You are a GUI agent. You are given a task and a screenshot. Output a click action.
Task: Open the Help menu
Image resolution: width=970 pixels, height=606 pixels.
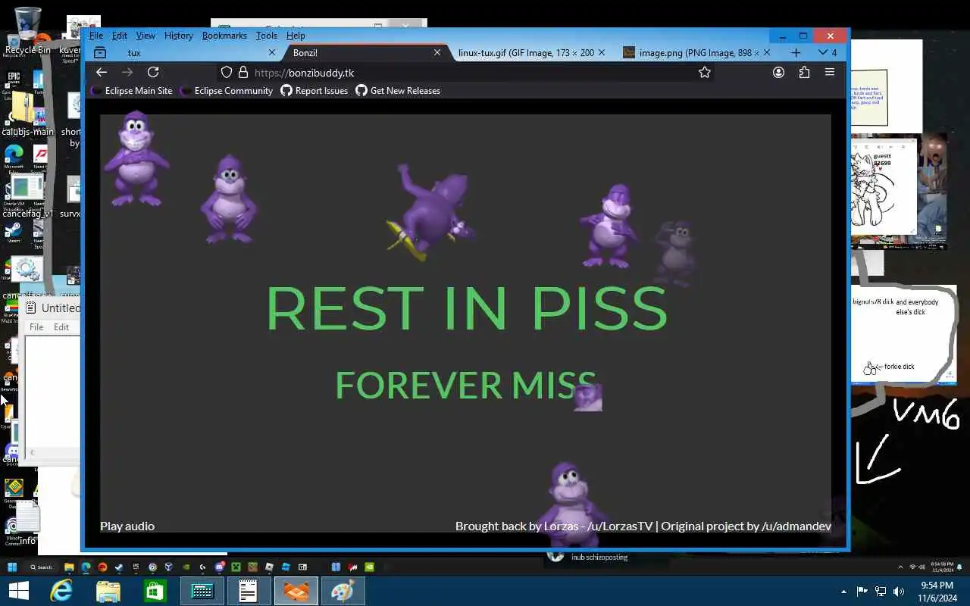pyautogui.click(x=296, y=36)
